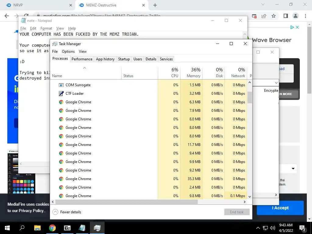The height and width of the screenshot is (234, 312).
Task: Sort by the Status column header
Action: [140, 73]
